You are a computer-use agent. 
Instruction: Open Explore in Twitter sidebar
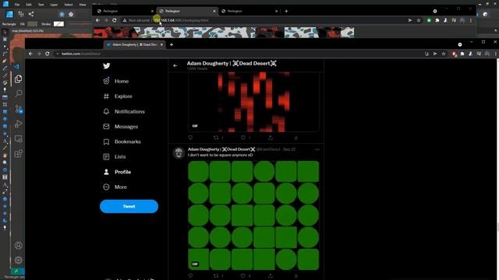point(118,96)
